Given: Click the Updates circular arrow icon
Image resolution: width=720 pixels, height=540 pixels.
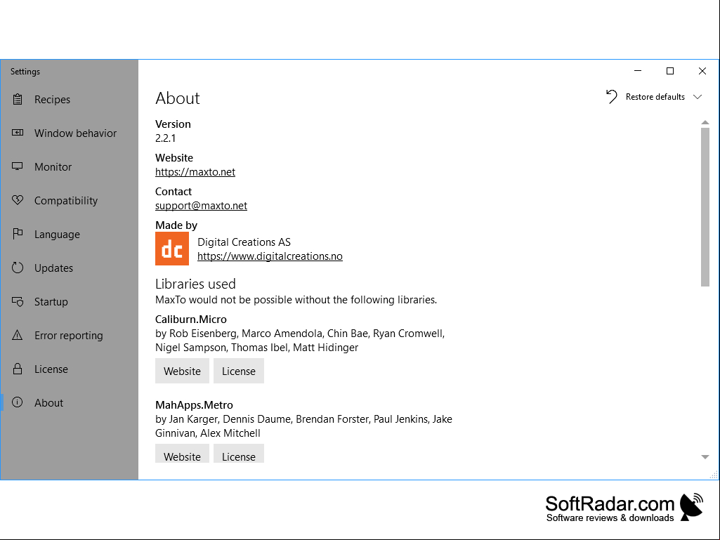Looking at the screenshot, I should coord(18,268).
